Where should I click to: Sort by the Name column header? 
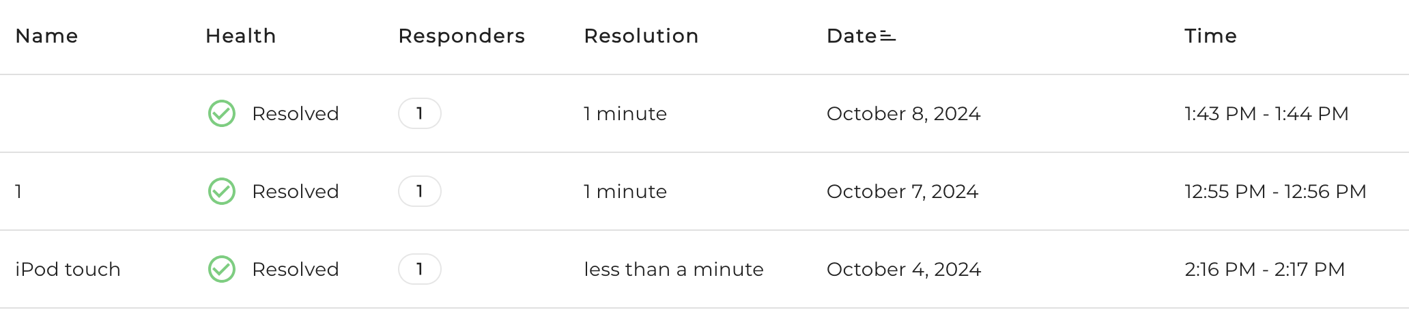click(47, 36)
